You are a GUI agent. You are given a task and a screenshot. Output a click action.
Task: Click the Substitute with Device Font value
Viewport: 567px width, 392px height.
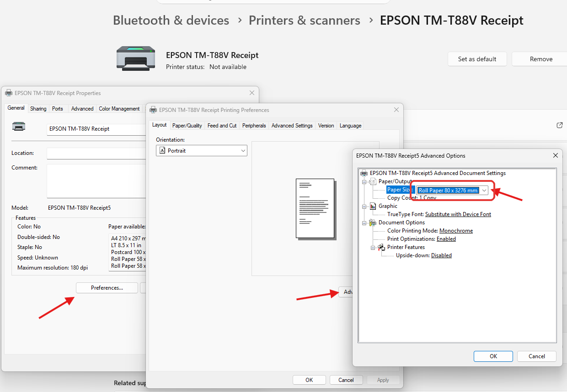click(x=458, y=214)
